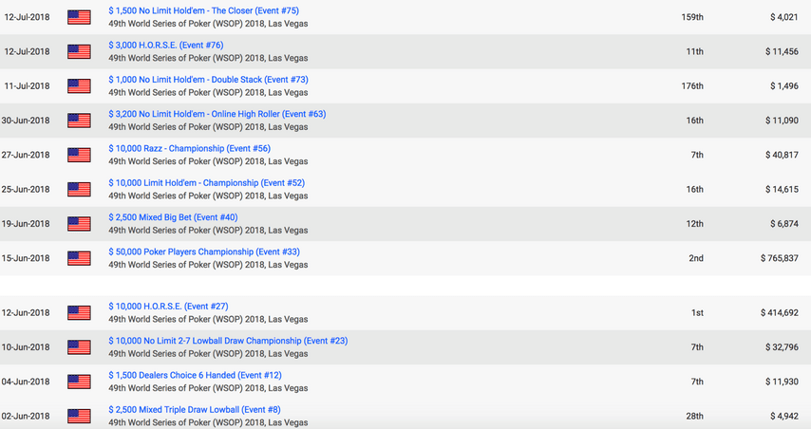Open $10,000 Limit Hold'em Championship (Event #52) link
Screen dimensions: 811x429
coord(206,183)
